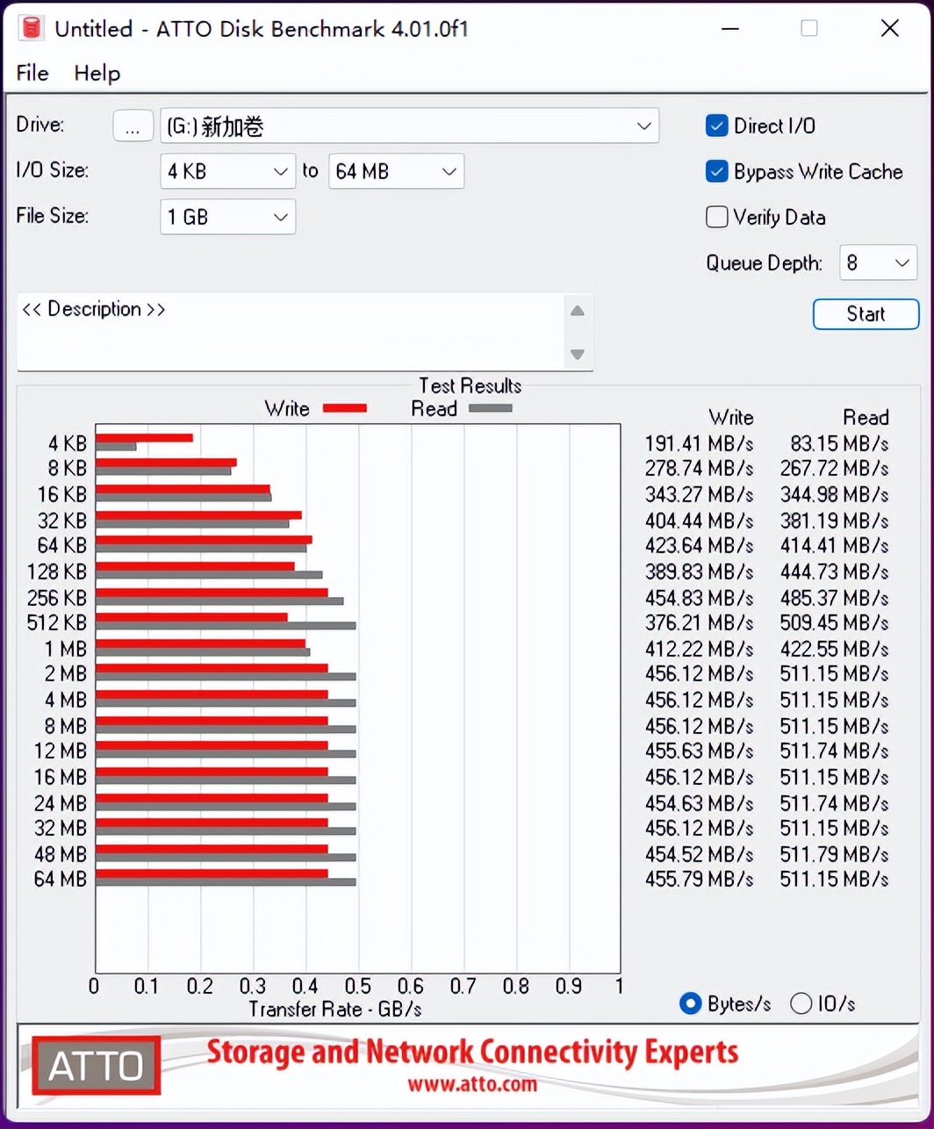Click the 4 KB row label in chart
Screen dimensions: 934x1129
(67, 443)
